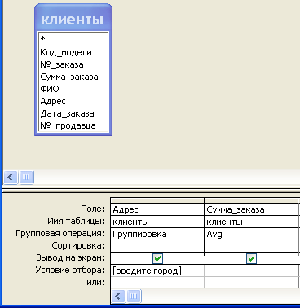Open the Группировка group operation cell
The height and width of the screenshot is (308, 300).
157,234
